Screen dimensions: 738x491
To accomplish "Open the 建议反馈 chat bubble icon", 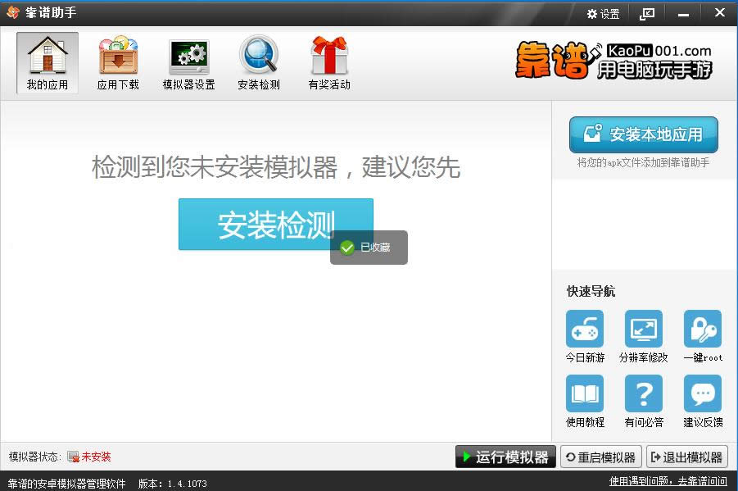I will coord(703,393).
